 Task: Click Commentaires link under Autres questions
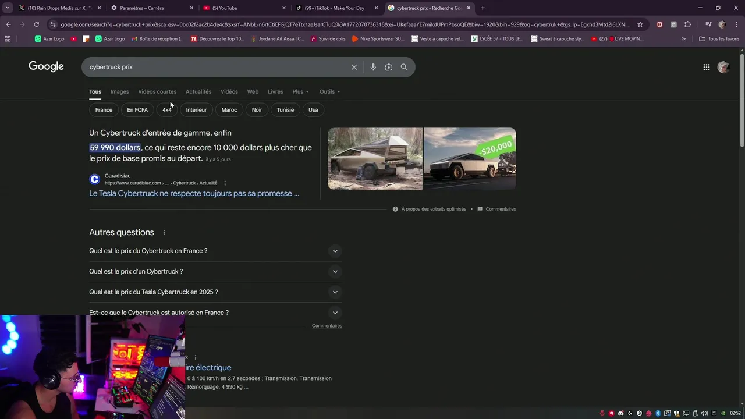327,326
